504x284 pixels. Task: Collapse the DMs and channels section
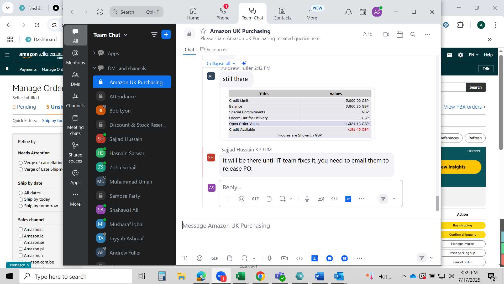click(94, 68)
